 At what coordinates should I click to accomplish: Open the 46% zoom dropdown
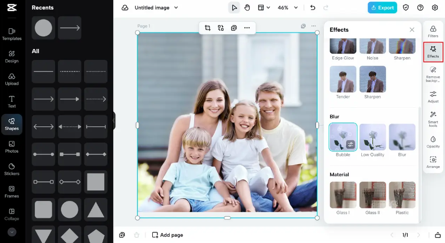[x=288, y=8]
